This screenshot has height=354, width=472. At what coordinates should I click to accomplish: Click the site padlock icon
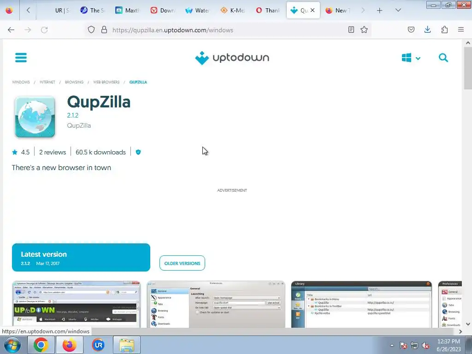point(104,30)
